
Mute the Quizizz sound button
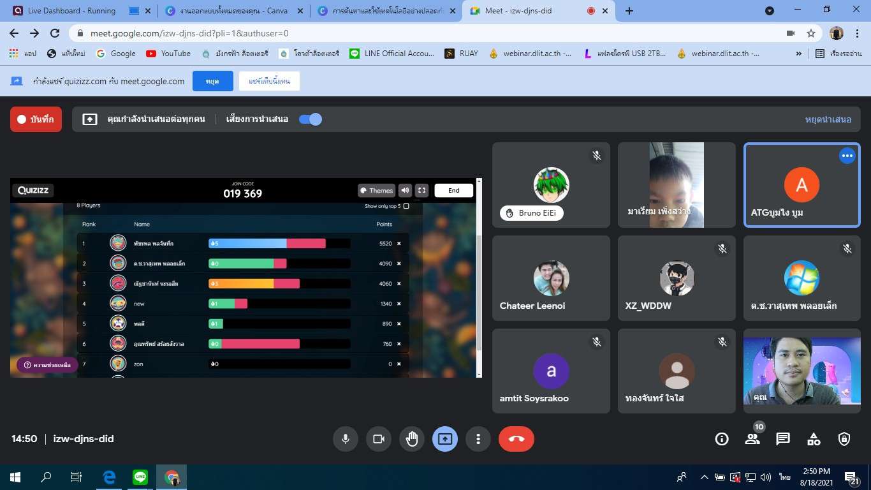pos(405,190)
